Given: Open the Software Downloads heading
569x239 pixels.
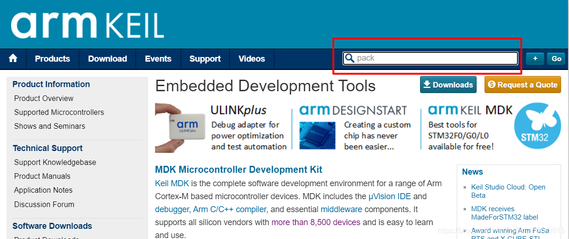Looking at the screenshot, I should [52, 226].
